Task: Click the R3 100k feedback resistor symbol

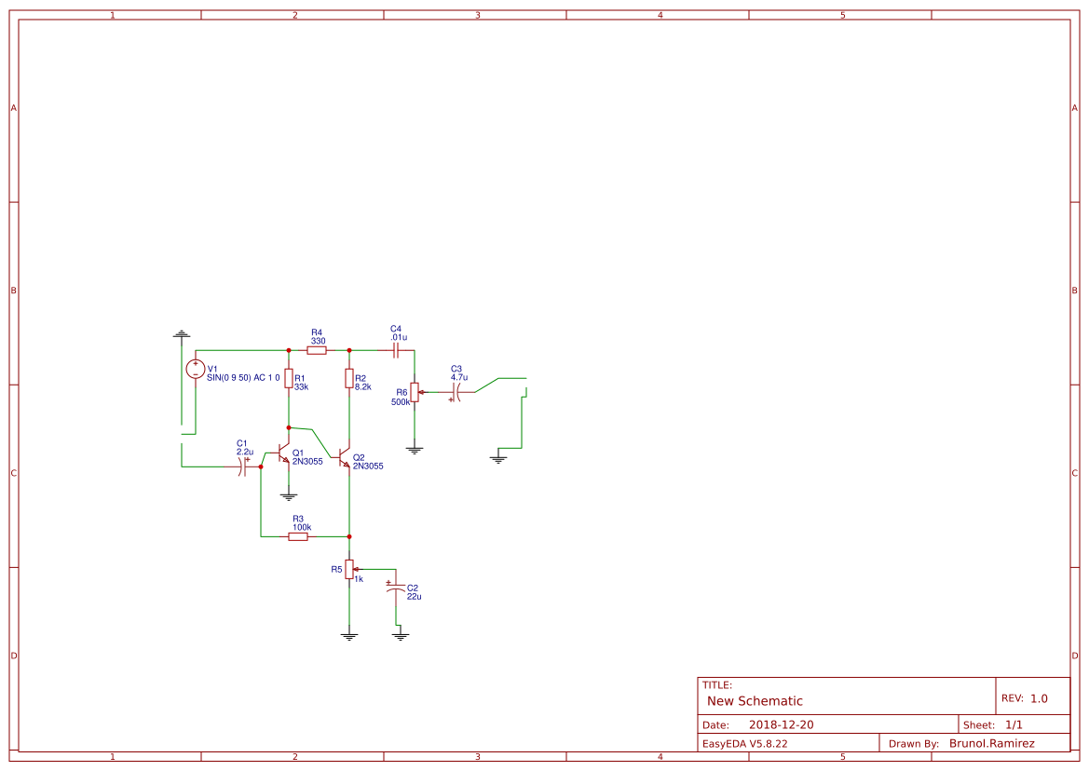Action: (x=298, y=536)
